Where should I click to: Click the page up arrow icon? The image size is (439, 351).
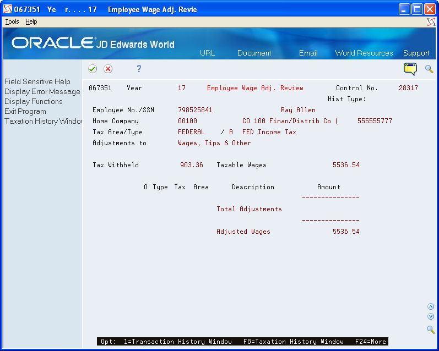tap(431, 306)
